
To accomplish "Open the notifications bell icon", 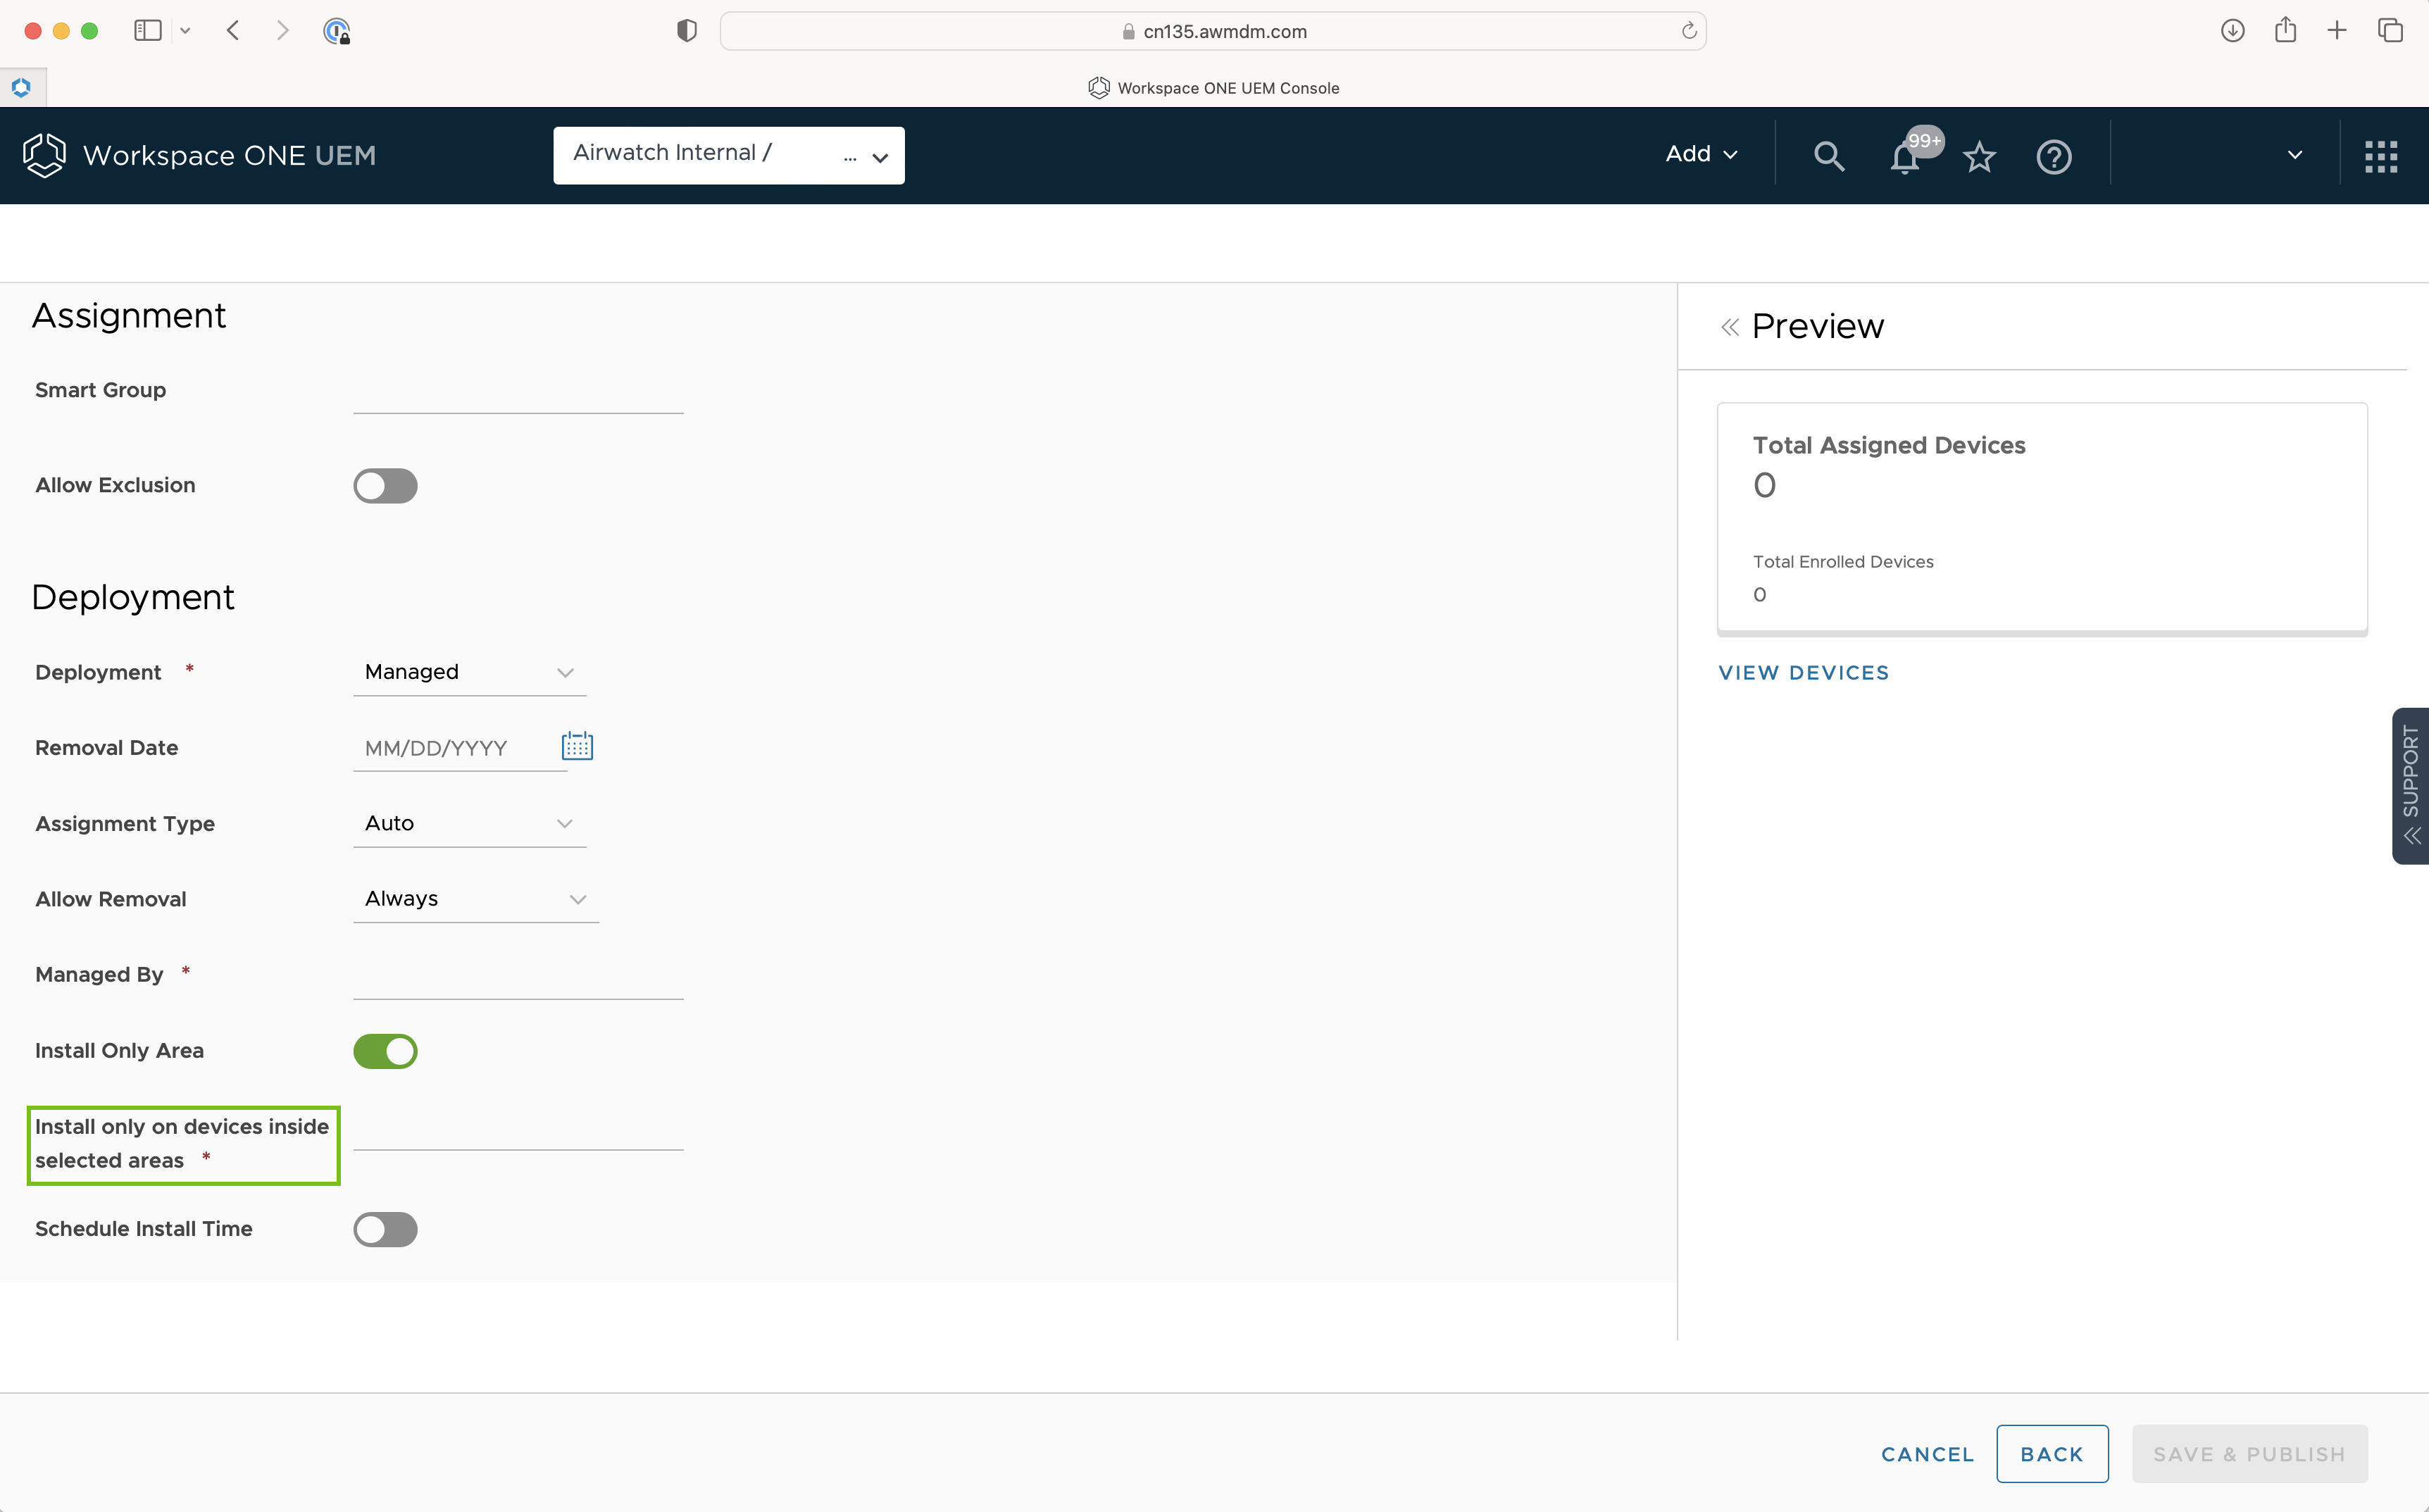I will point(1905,158).
